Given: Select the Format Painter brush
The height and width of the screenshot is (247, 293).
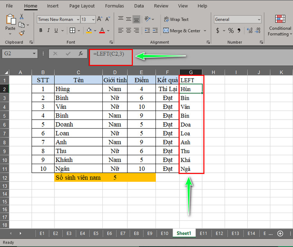Looking at the screenshot, I should (x=21, y=33).
